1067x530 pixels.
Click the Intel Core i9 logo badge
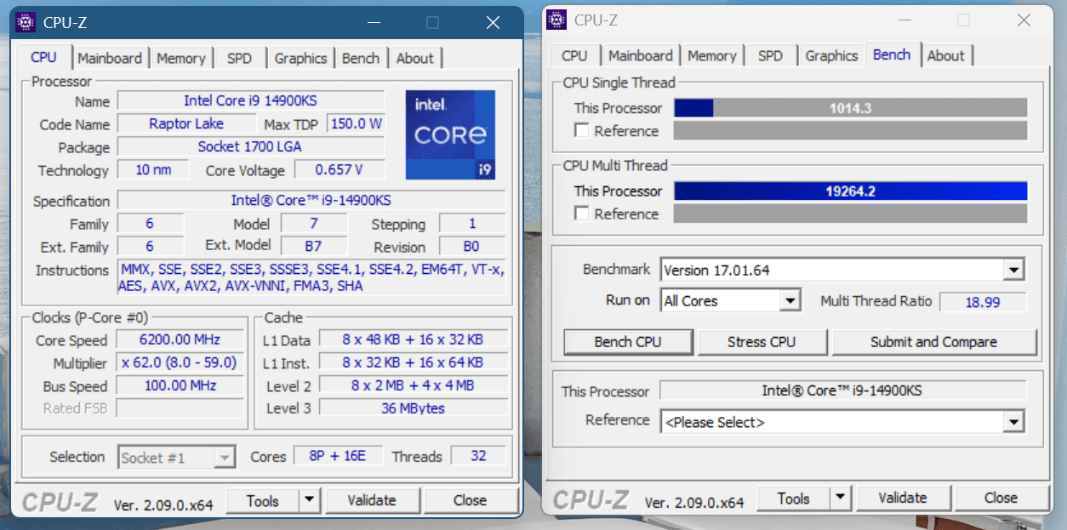[450, 134]
